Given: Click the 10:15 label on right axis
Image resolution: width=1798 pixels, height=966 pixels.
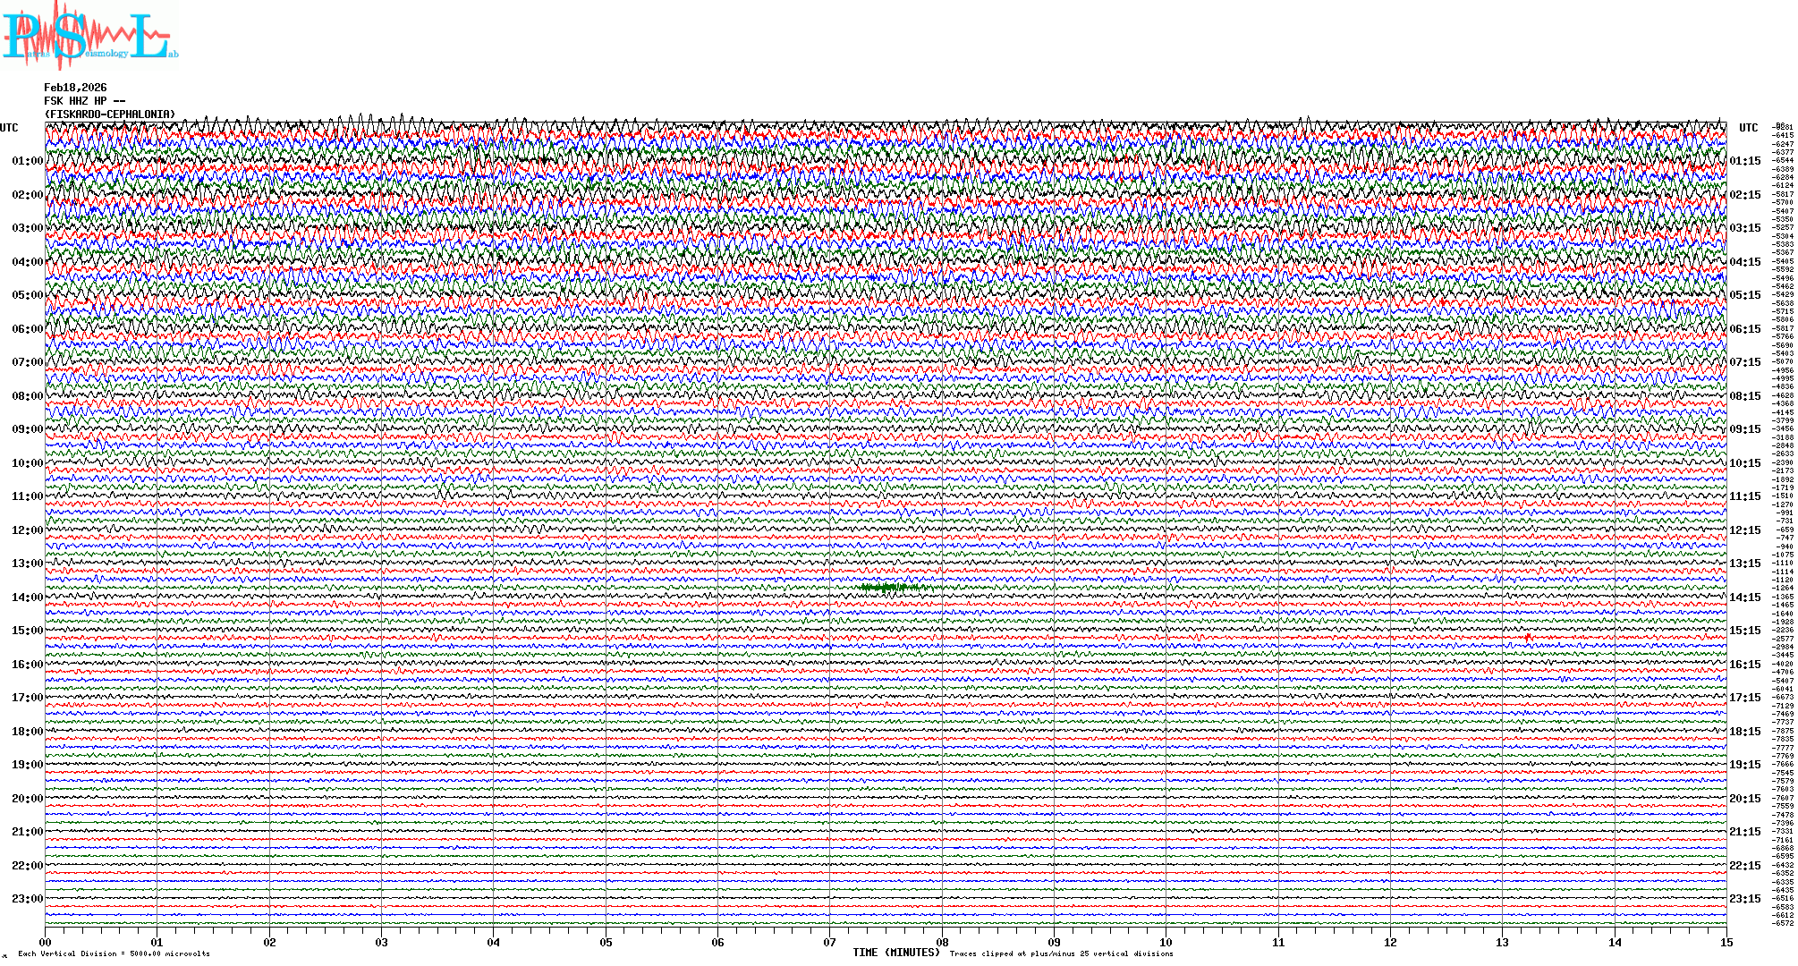Looking at the screenshot, I should pos(1744,463).
